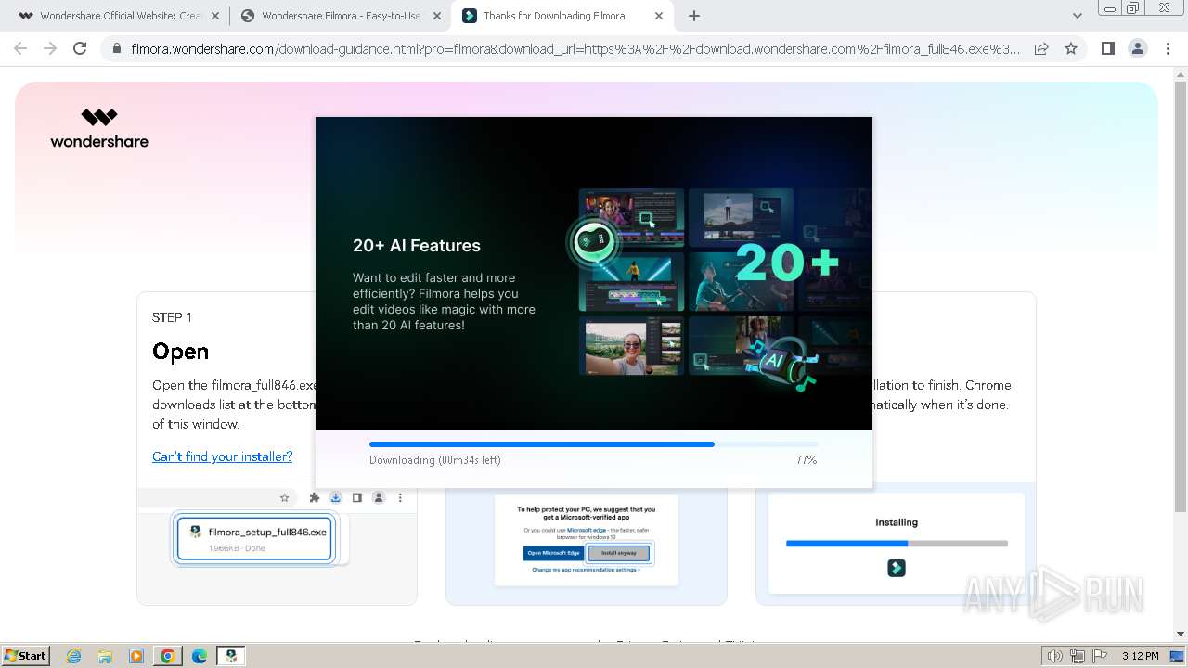Screen dimensions: 1188x668
Task: Open network icon in system tray
Action: (x=1078, y=656)
